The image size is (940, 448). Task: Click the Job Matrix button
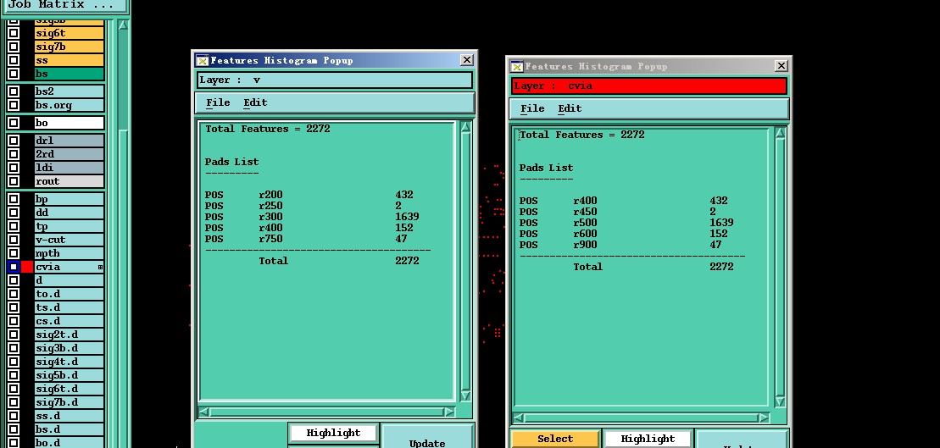tap(64, 5)
